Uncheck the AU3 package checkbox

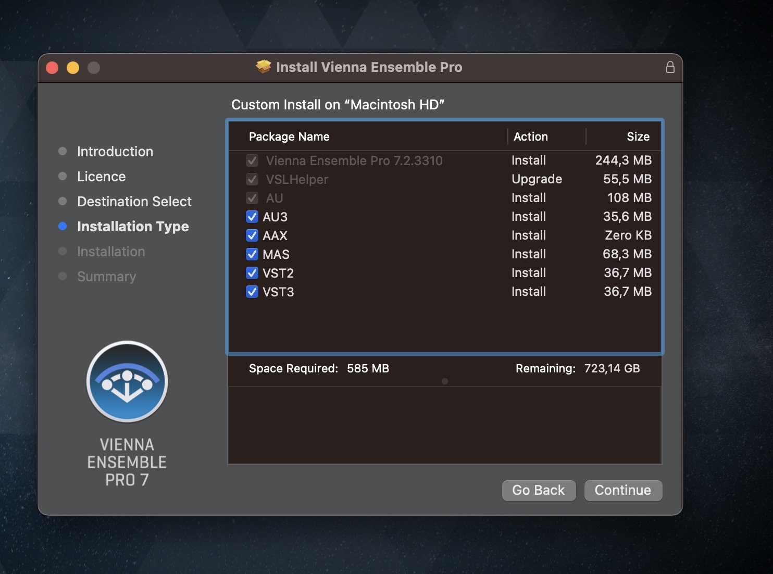252,217
